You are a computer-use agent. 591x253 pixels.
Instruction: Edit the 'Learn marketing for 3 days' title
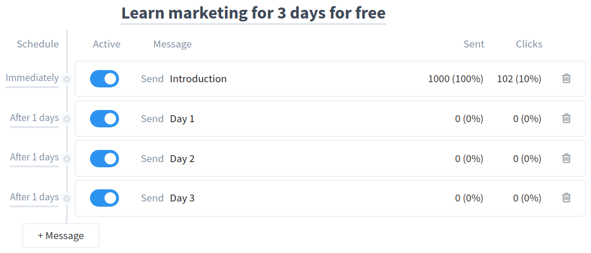[253, 13]
